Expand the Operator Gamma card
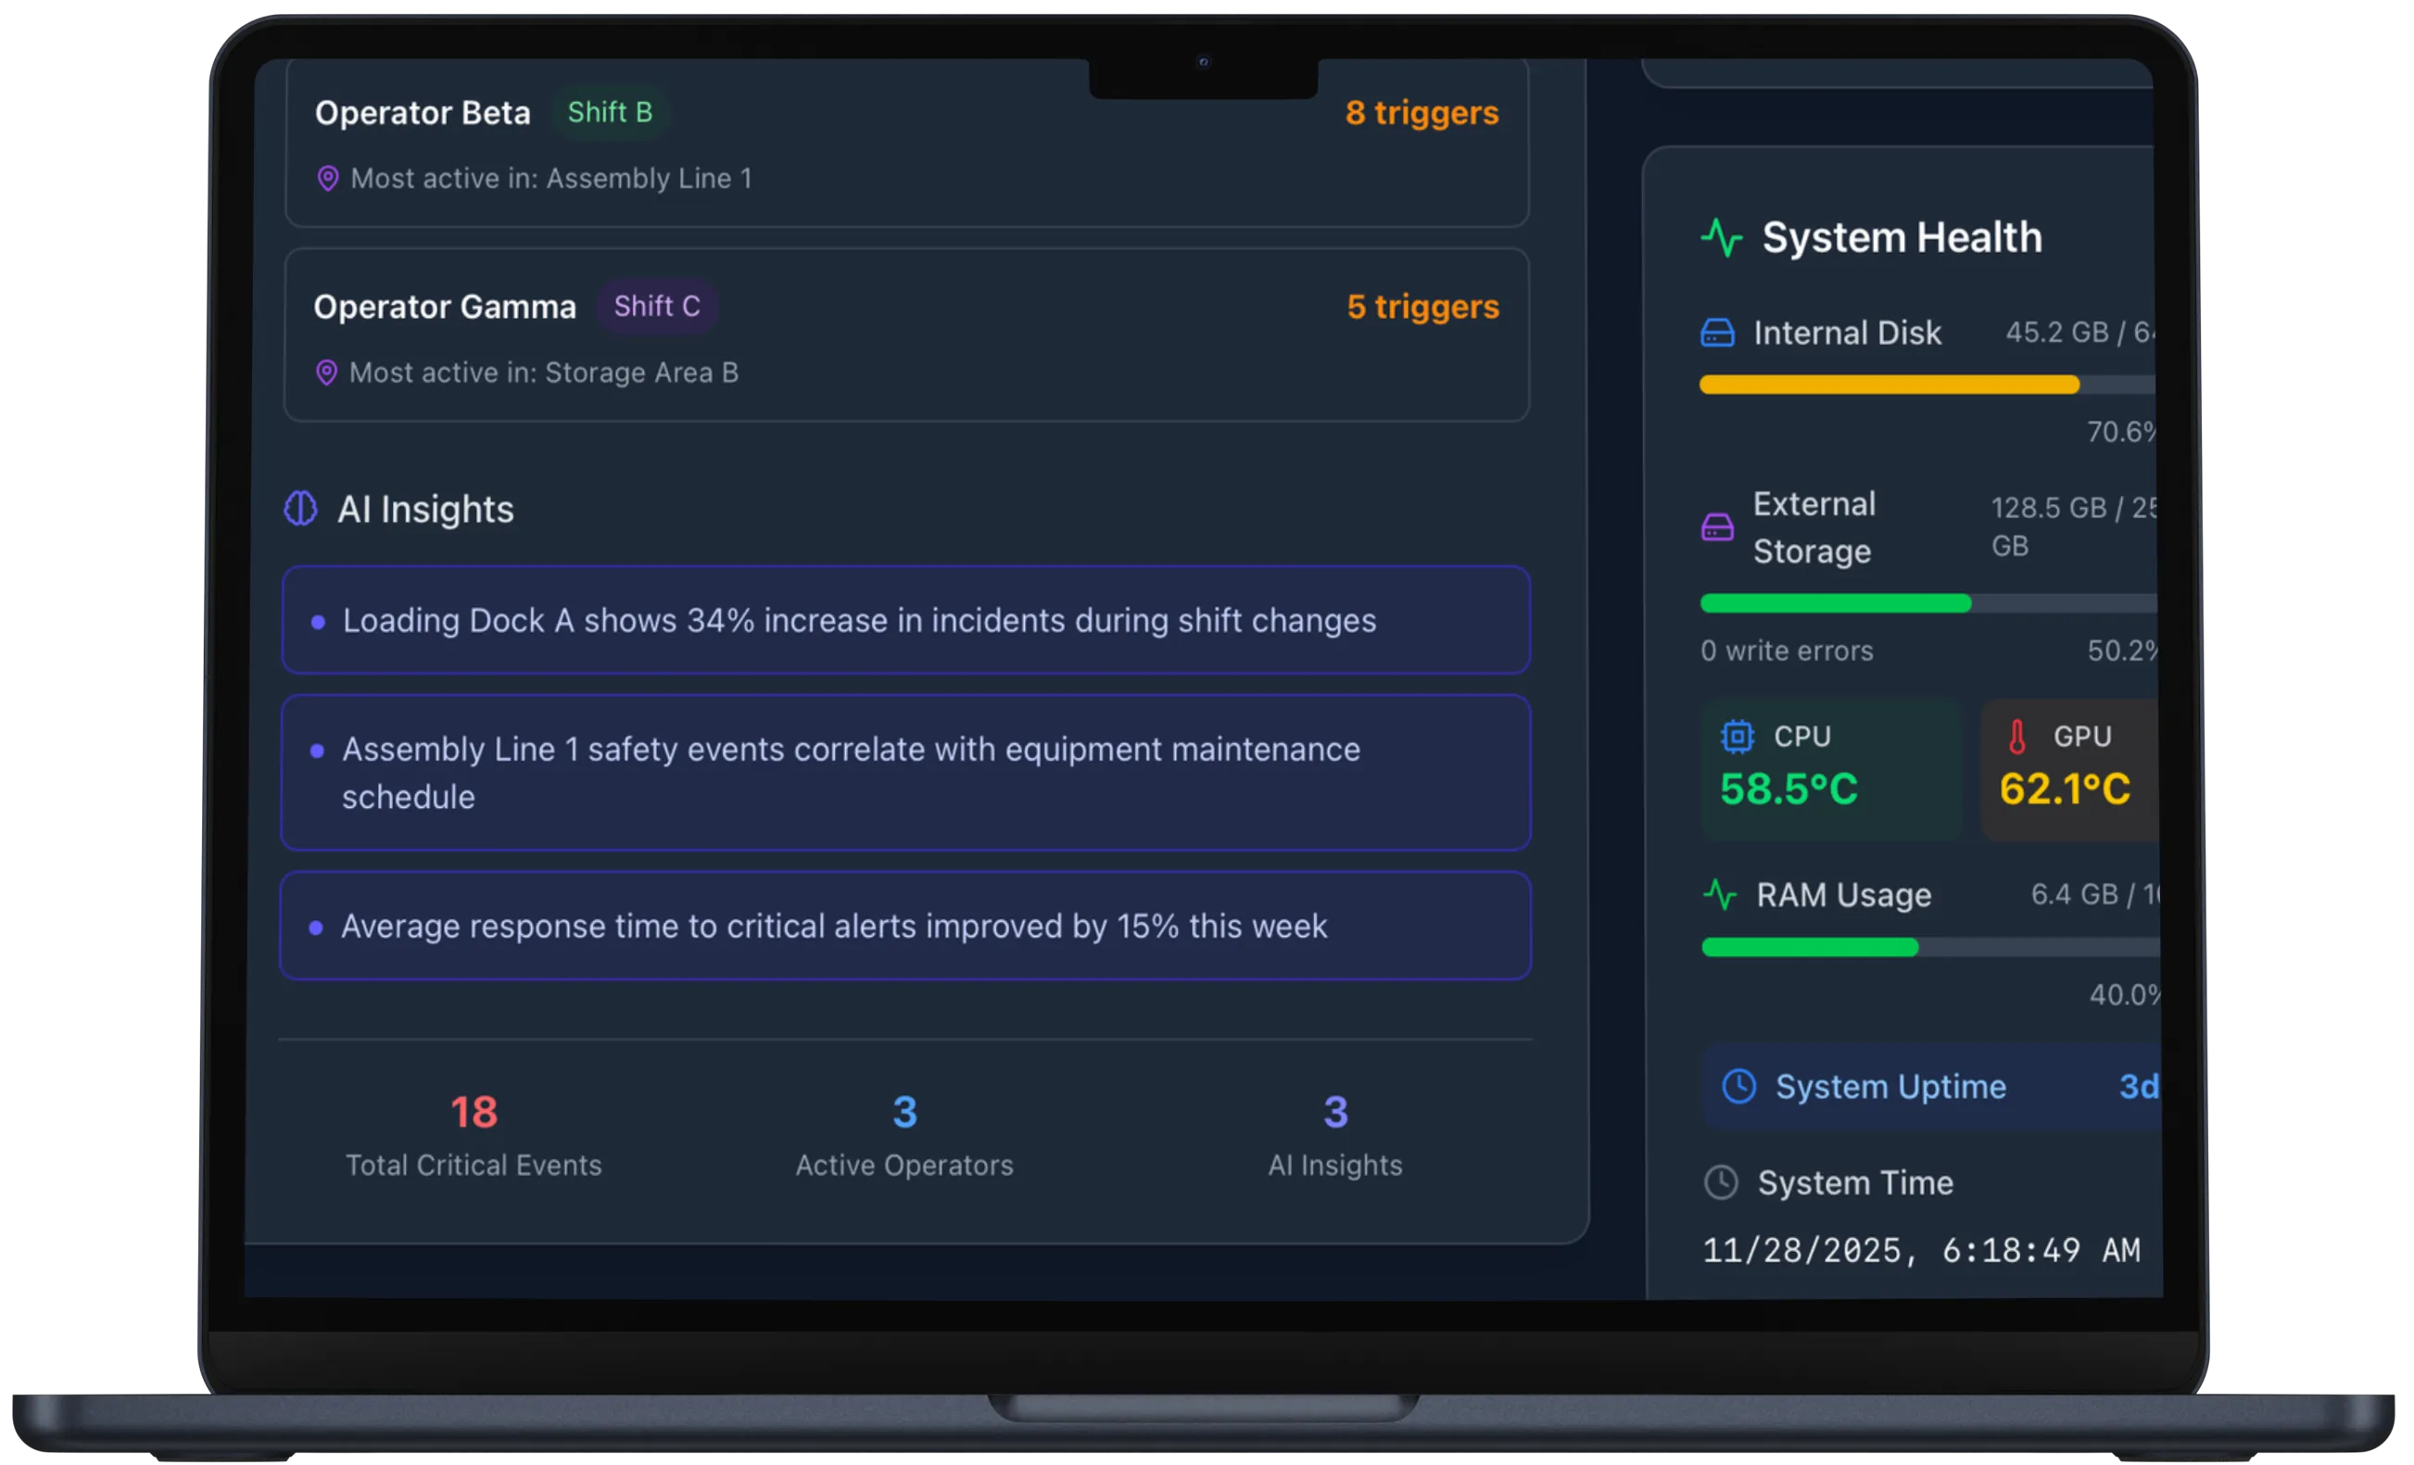The image size is (2414, 1465). click(904, 336)
